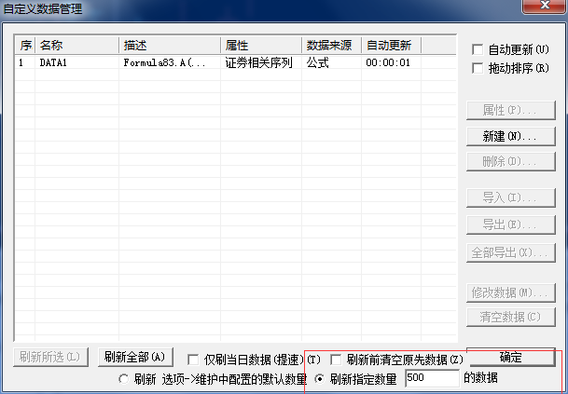The height and width of the screenshot is (394, 568).
Task: Tick 刷新前清空原先数据(Z) checkbox
Action: [x=336, y=360]
